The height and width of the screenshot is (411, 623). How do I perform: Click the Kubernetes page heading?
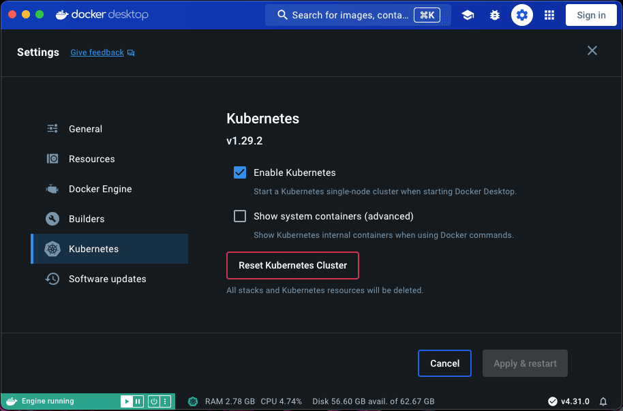(262, 119)
